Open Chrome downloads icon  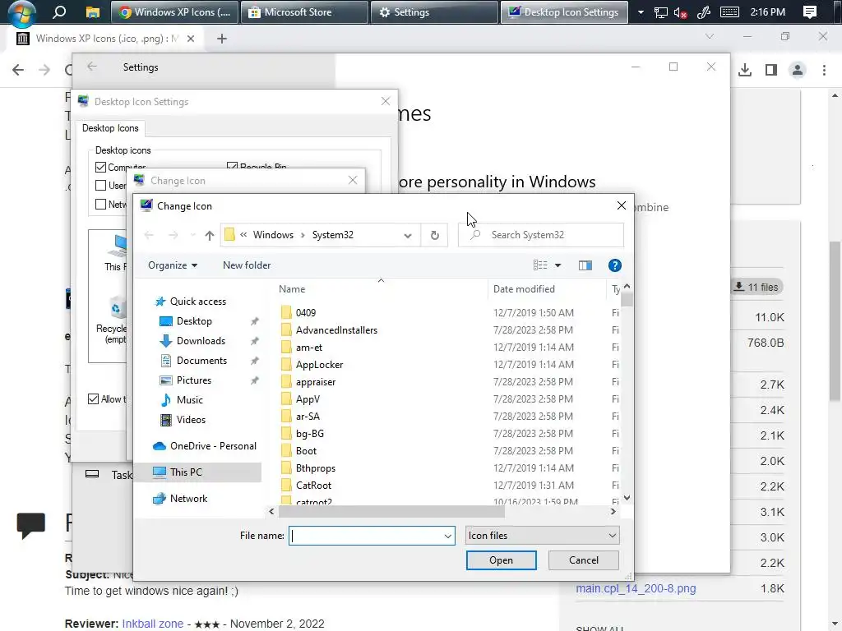745,70
